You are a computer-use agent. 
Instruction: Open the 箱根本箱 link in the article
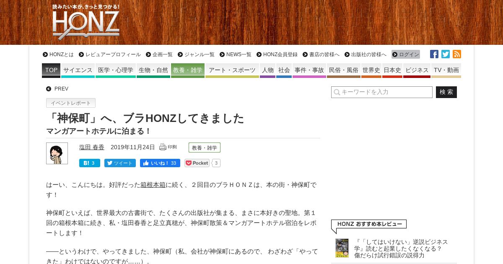(x=153, y=185)
